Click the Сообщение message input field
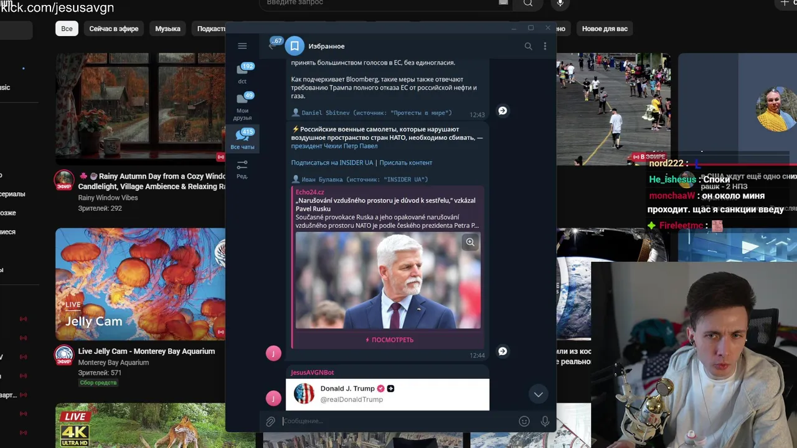This screenshot has height=448, width=797. pyautogui.click(x=398, y=421)
